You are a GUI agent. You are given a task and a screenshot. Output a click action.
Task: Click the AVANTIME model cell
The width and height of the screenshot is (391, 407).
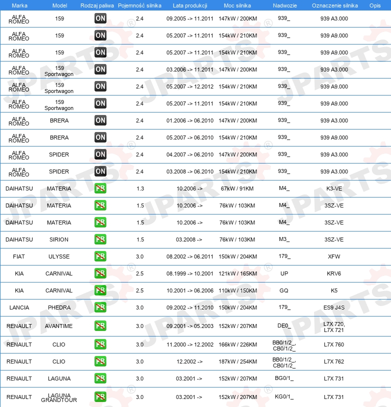[58, 326]
